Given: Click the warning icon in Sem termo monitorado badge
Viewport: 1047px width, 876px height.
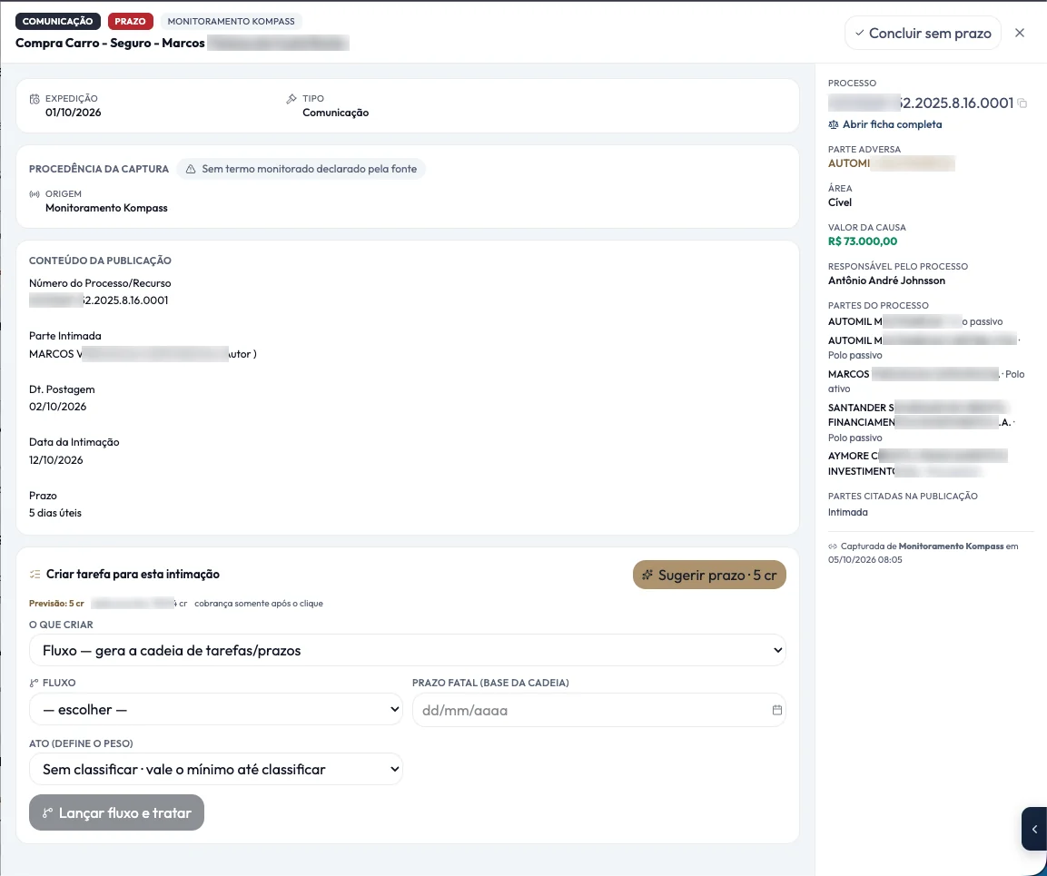Looking at the screenshot, I should tap(191, 169).
